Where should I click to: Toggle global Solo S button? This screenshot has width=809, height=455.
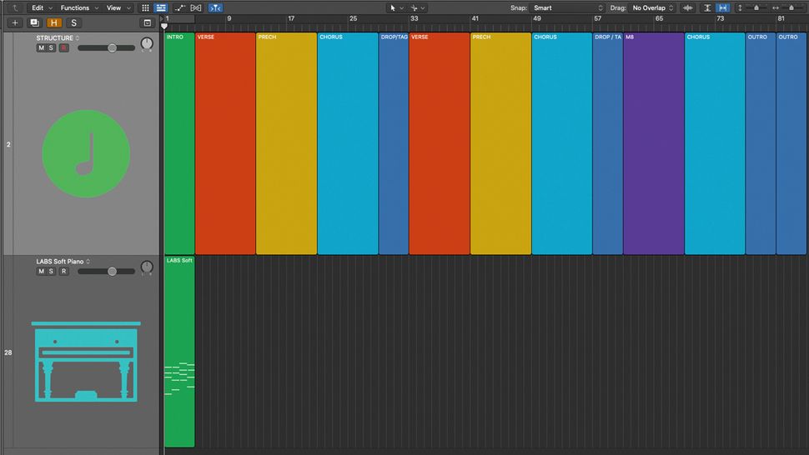73,22
